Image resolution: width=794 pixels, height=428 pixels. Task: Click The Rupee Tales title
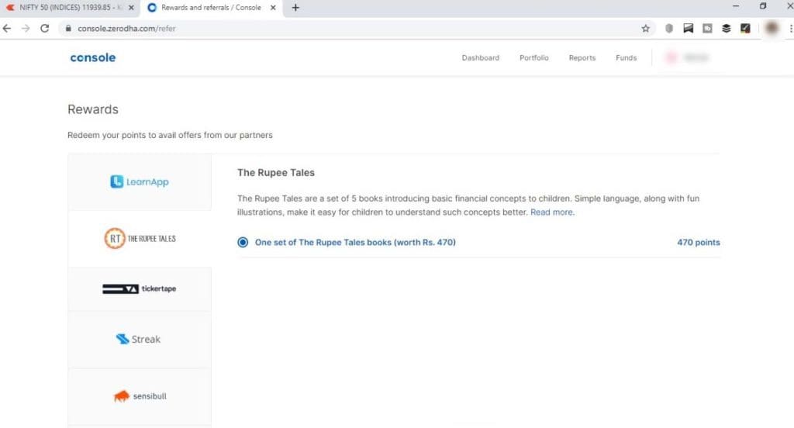click(276, 173)
